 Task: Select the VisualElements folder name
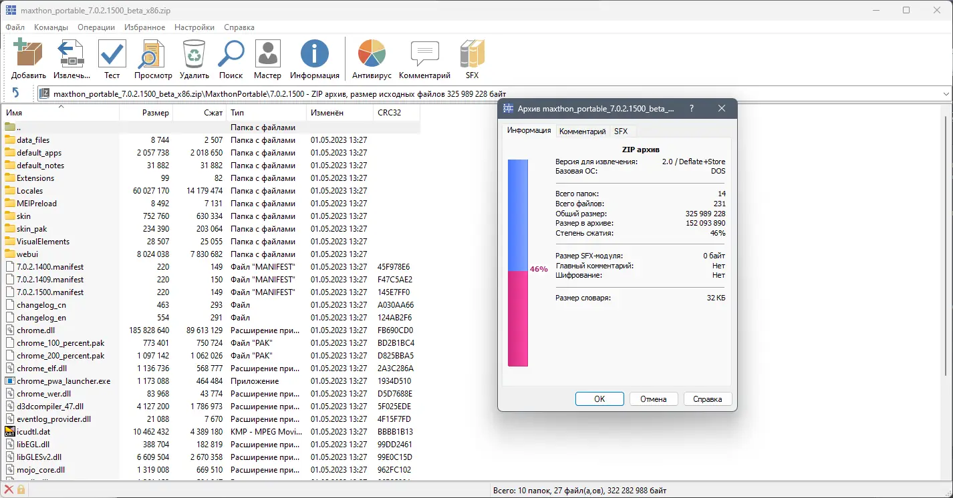tap(43, 242)
